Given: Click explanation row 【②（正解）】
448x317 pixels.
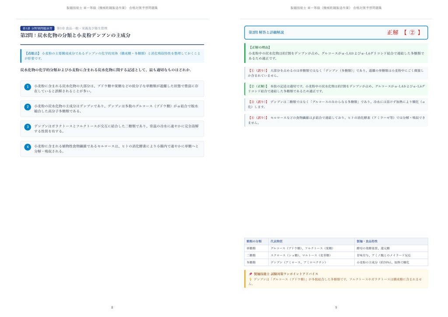Looking at the screenshot, I should pyautogui.click(x=336, y=88).
